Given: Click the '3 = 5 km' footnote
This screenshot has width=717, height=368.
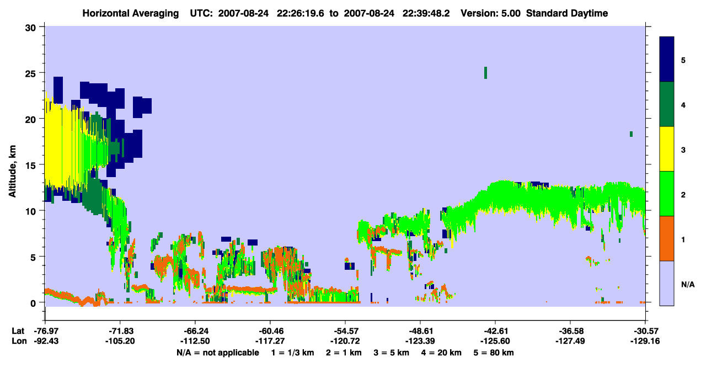Looking at the screenshot, I should coord(392,353).
